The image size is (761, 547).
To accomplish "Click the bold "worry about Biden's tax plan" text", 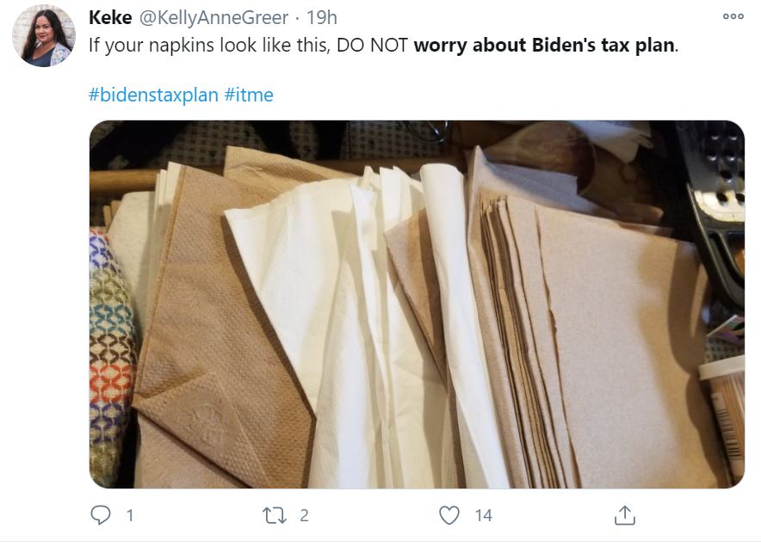I will [x=544, y=46].
